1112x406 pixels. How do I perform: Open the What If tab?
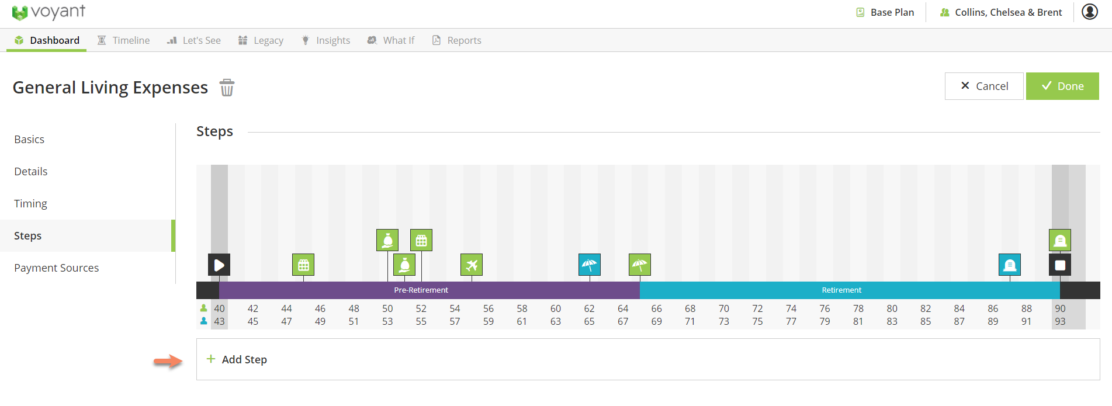pyautogui.click(x=391, y=40)
